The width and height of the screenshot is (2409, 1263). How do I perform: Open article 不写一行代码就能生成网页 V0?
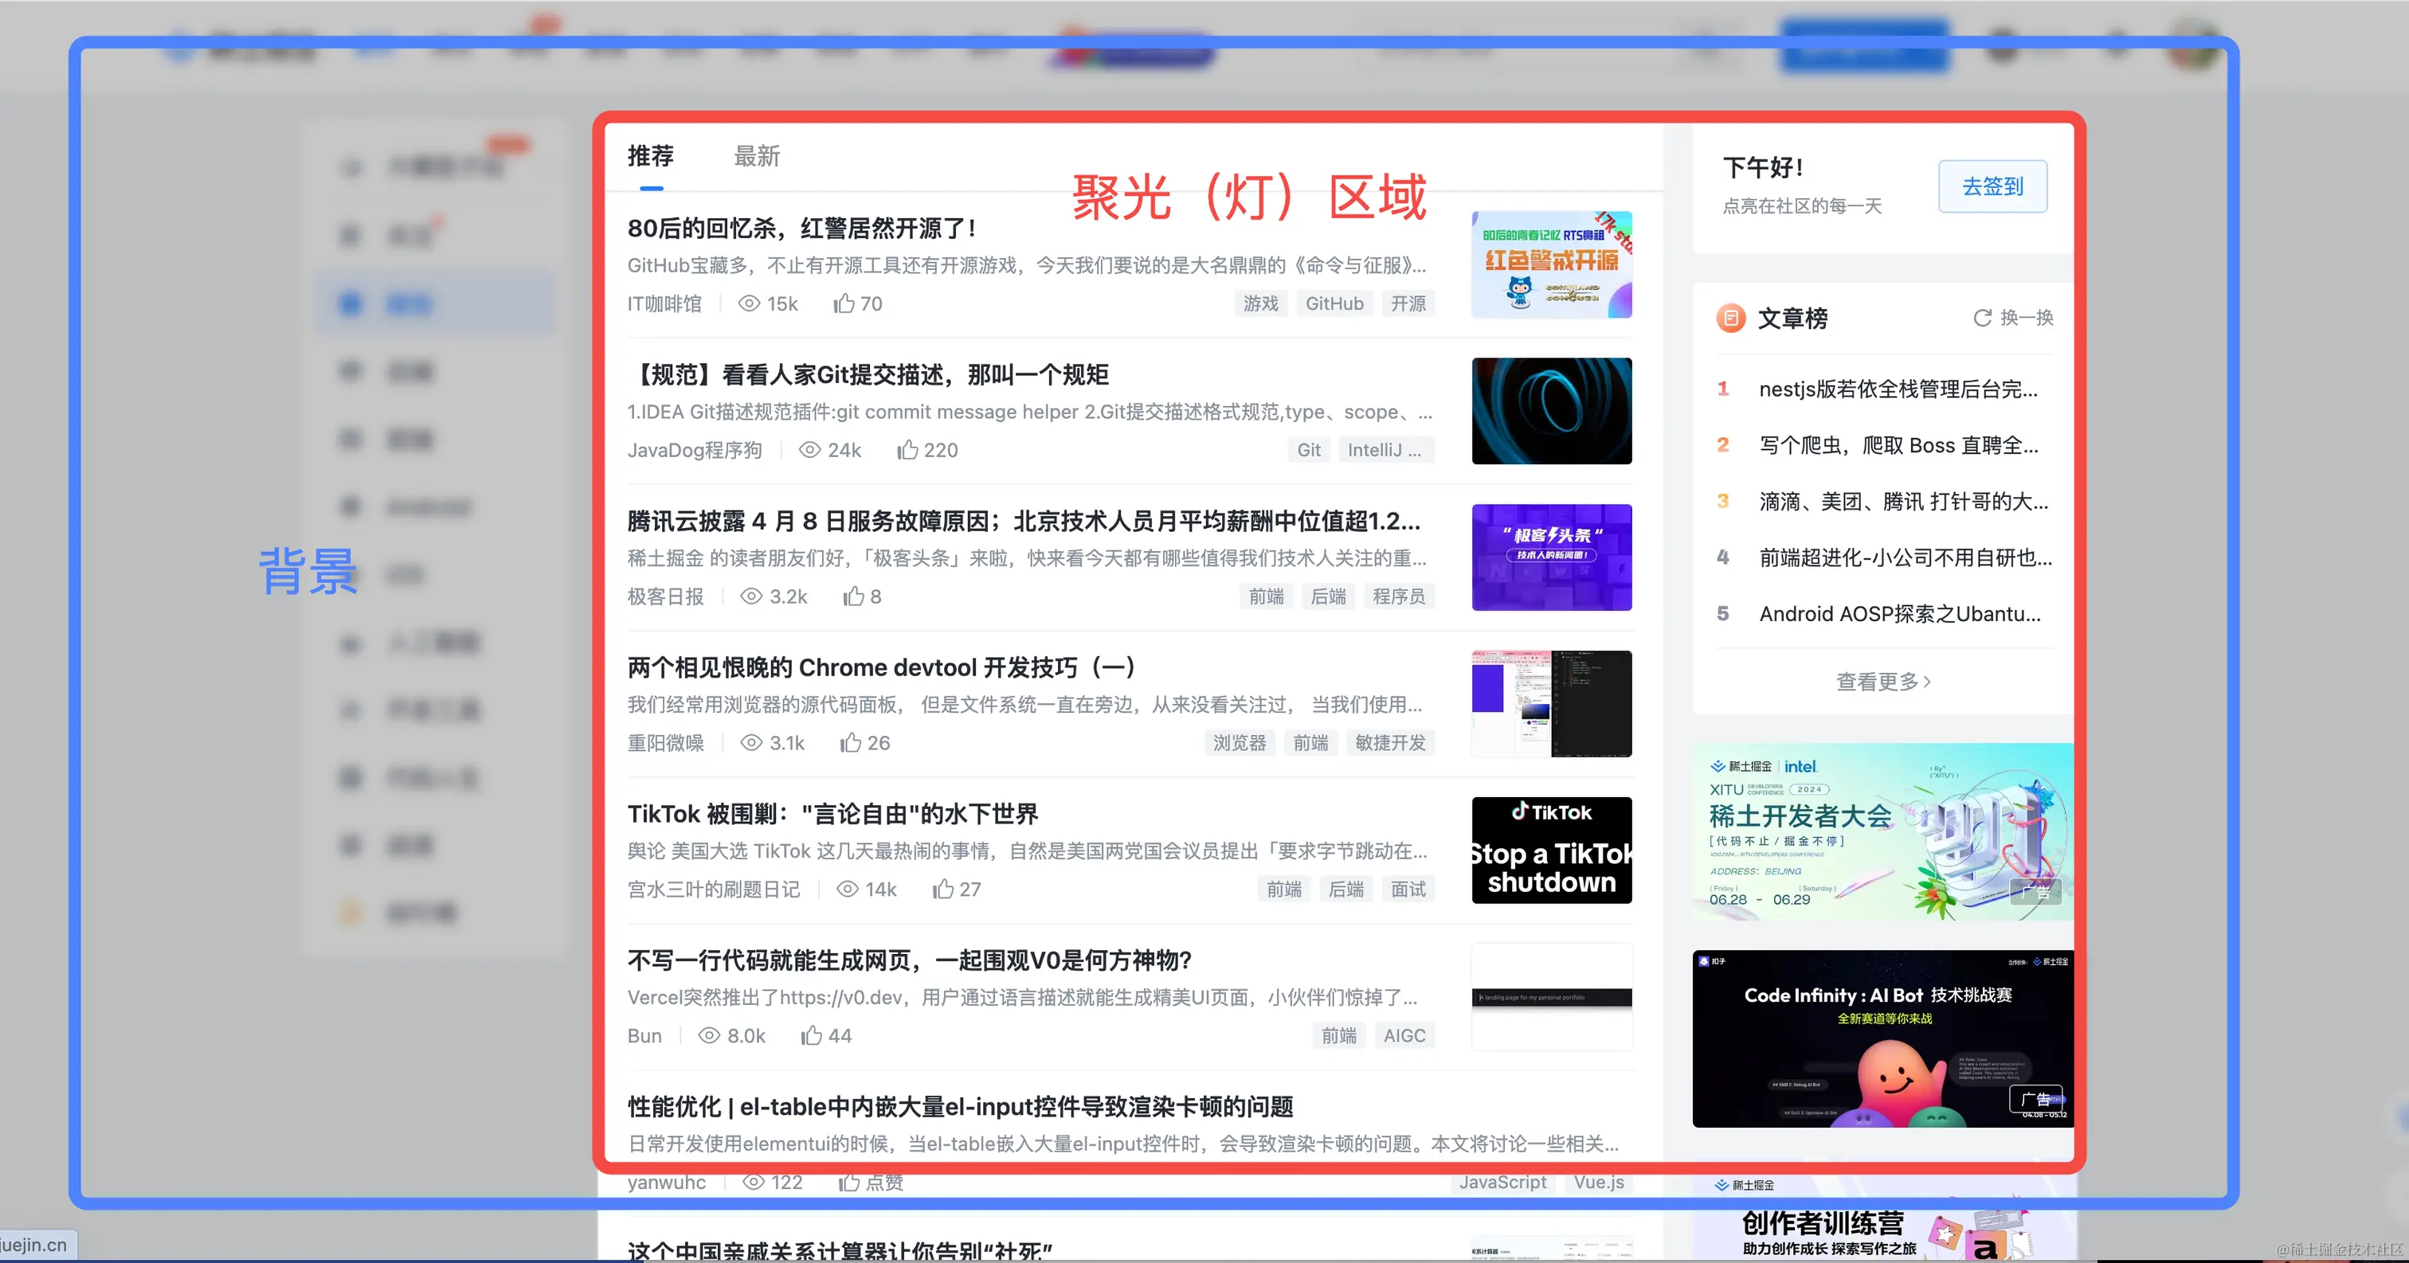tap(909, 961)
